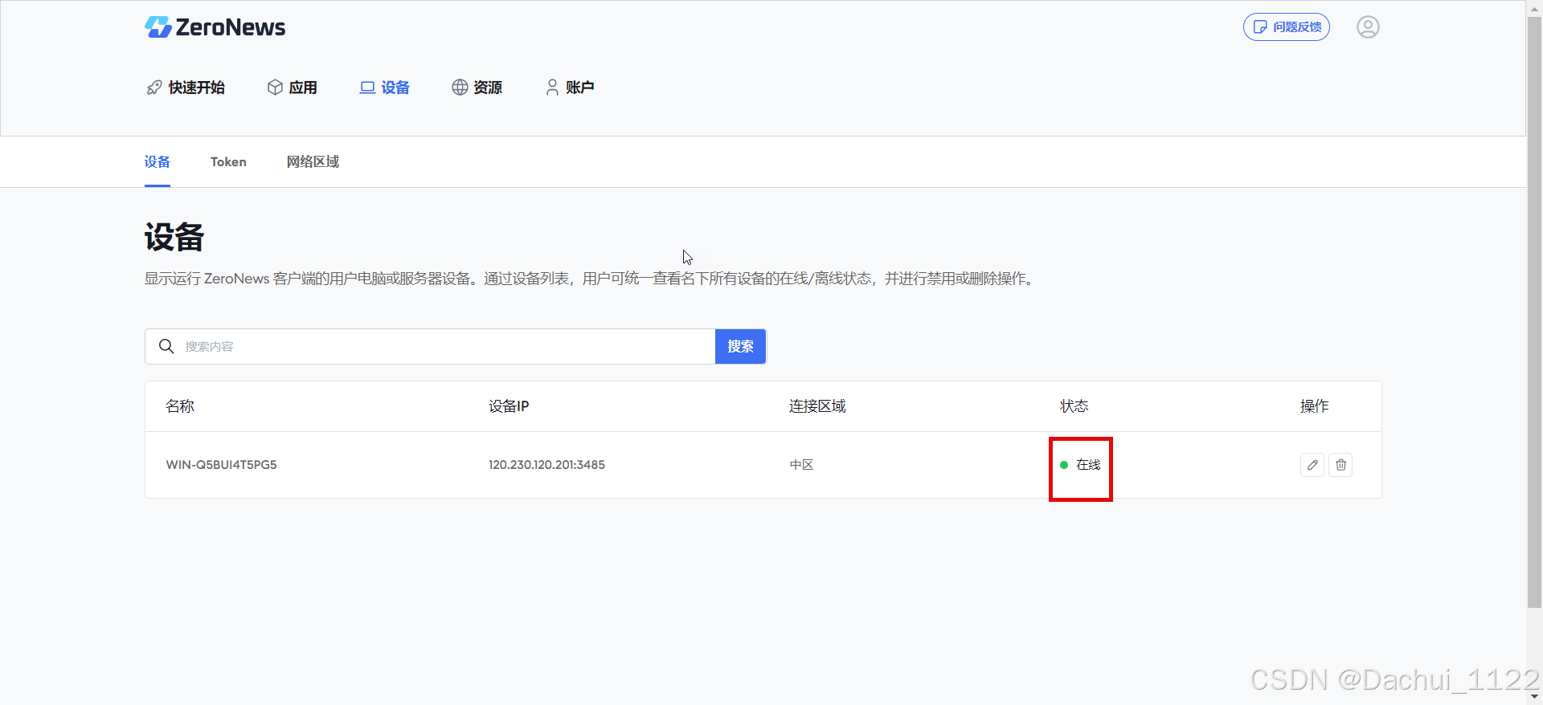This screenshot has width=1543, height=705.
Task: Click the scrollbar down arrow
Action: (1534, 697)
